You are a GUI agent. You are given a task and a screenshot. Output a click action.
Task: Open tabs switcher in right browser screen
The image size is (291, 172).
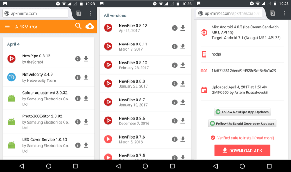click(x=272, y=13)
